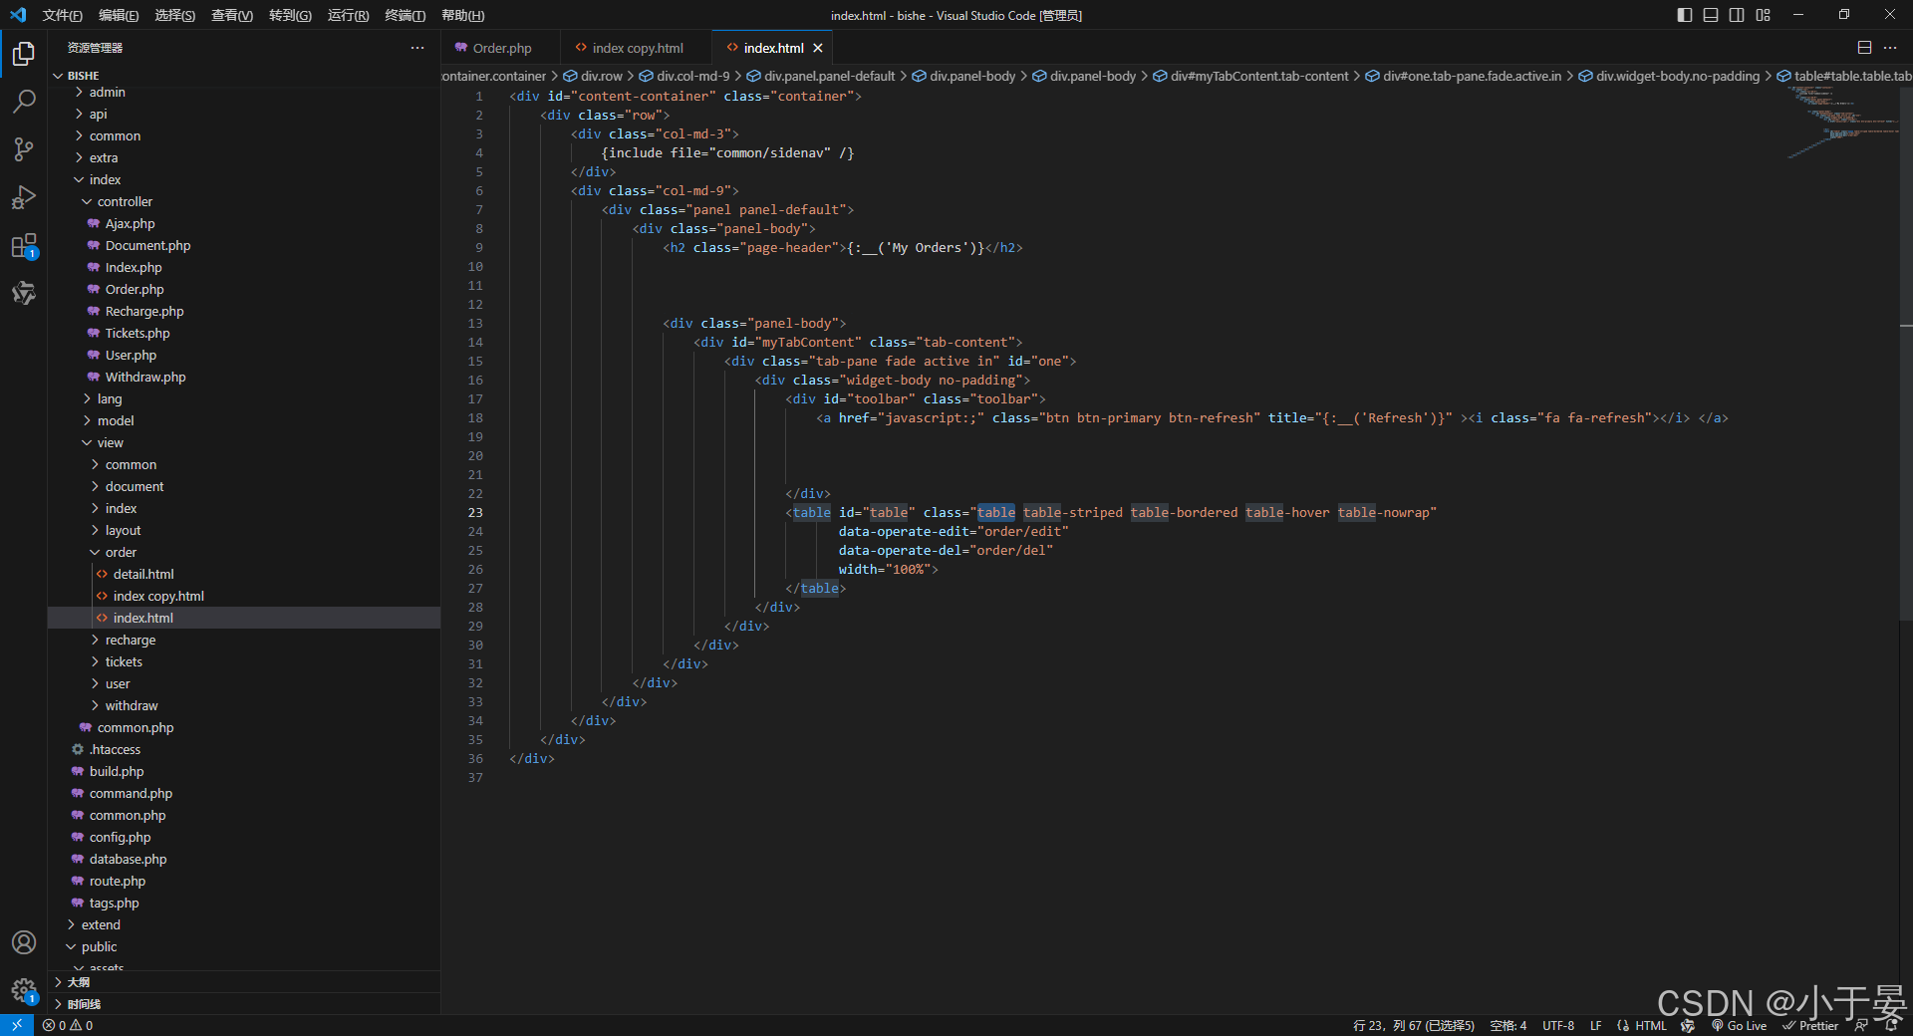Click the code minimap preview

1841,122
